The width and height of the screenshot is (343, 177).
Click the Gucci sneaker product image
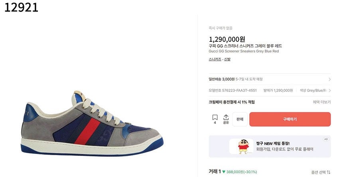[x=92, y=123]
